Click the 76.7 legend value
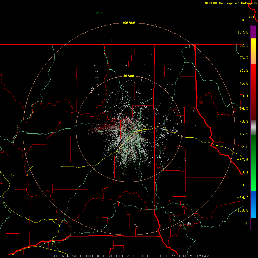 (x=244, y=58)
